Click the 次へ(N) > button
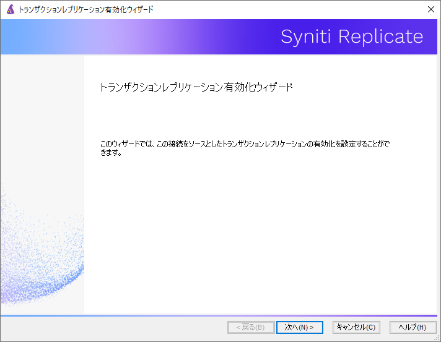This screenshot has height=342, width=441. coord(300,327)
